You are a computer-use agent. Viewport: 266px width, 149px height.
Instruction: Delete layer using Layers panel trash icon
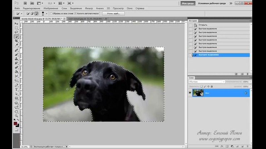click(248, 146)
